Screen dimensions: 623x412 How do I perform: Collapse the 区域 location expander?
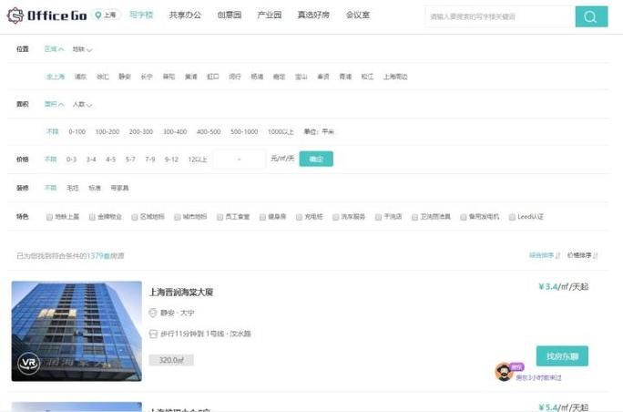point(54,49)
